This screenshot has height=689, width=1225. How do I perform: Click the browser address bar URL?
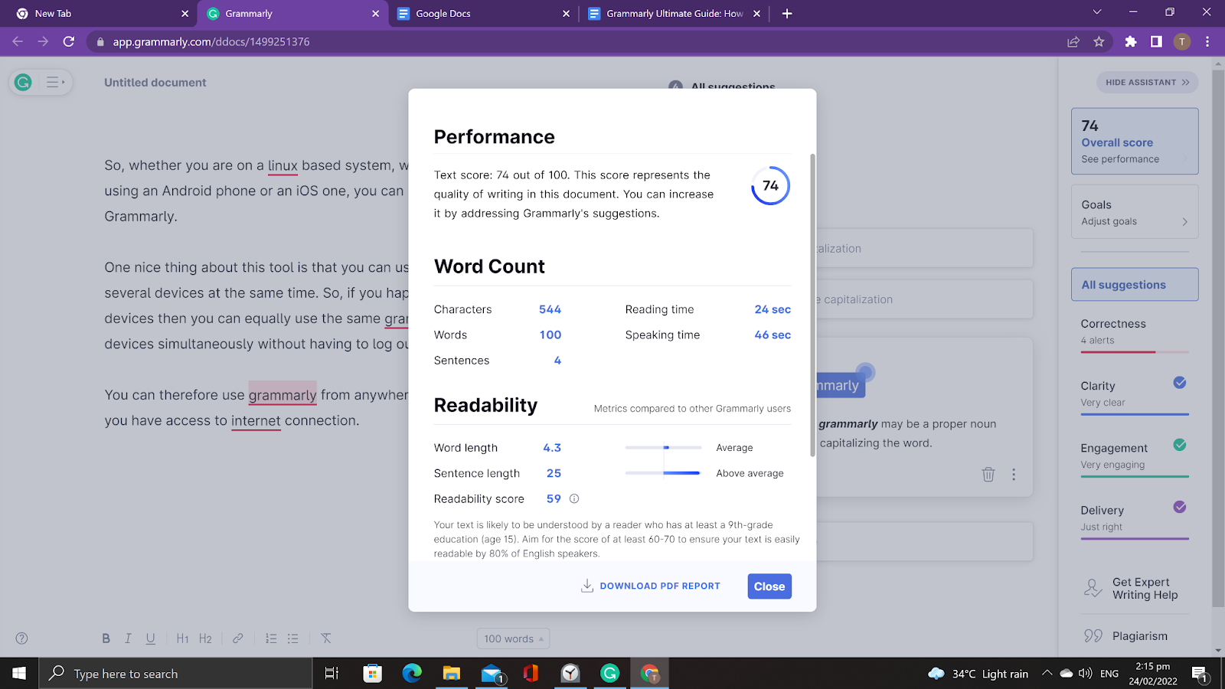pyautogui.click(x=211, y=42)
